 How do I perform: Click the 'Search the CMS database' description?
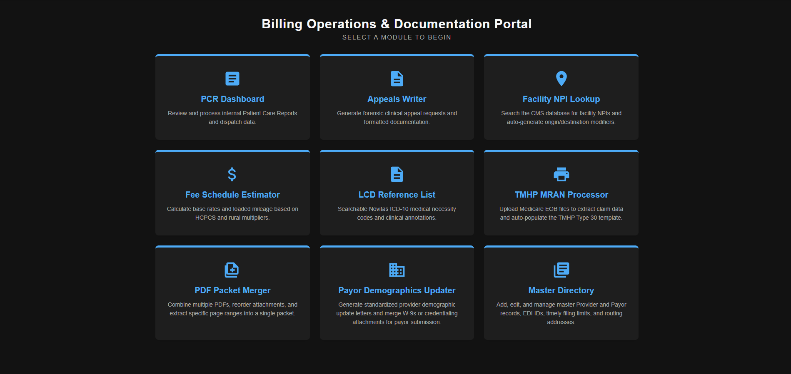tap(561, 118)
